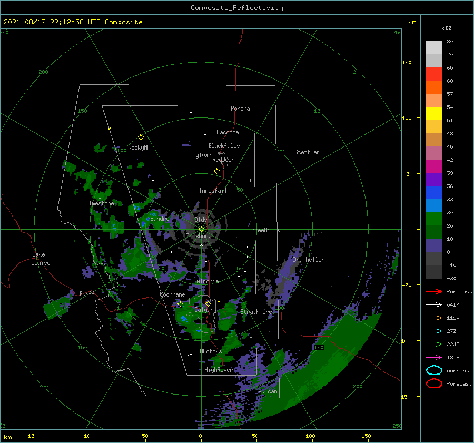Click the RedDeer city label

[x=223, y=160]
